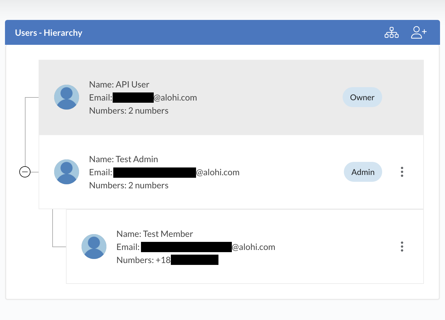The width and height of the screenshot is (445, 320).
Task: Click the Users - Hierarchy title
Action: [49, 33]
